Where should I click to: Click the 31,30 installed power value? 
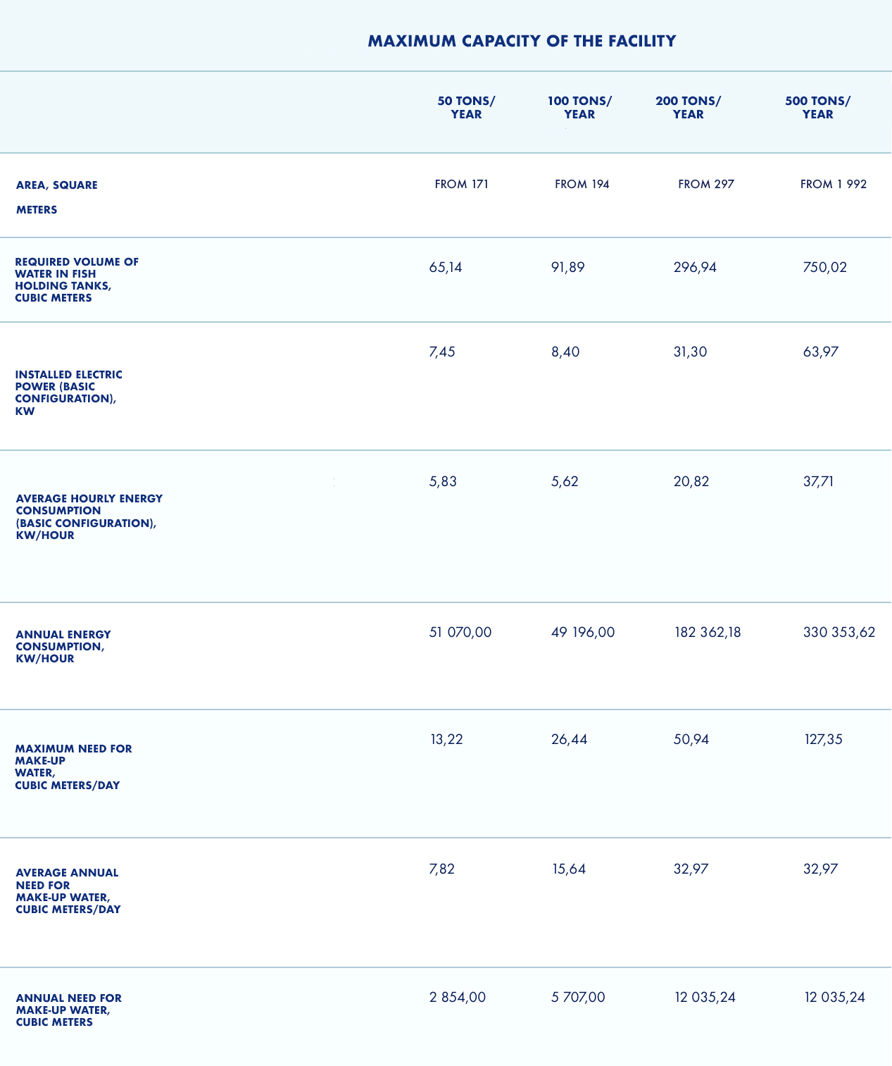(690, 352)
